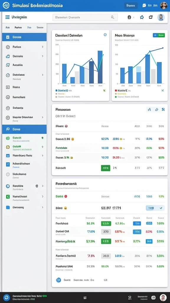This screenshot has width=170, height=303.
Task: Expand the last sidebar item with the blue square icon
Action: (24, 207)
